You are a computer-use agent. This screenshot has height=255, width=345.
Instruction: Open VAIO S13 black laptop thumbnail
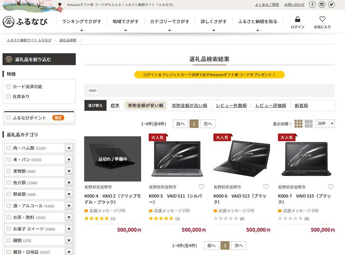click(x=242, y=159)
